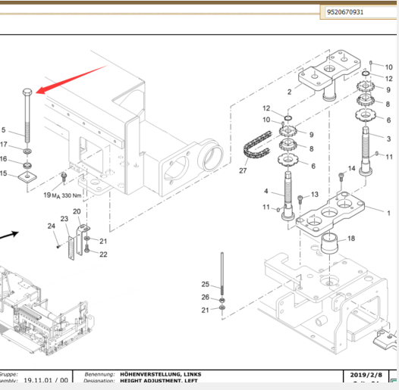This screenshot has width=399, height=390.
Task: Select part number label 20
Action: [77, 211]
